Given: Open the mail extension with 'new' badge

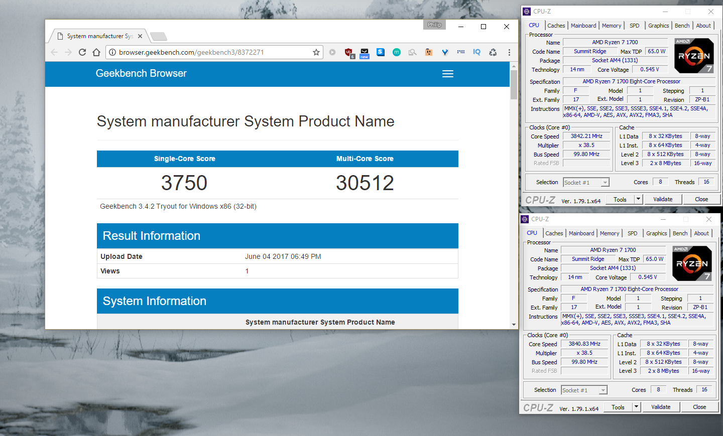Looking at the screenshot, I should click(x=365, y=53).
